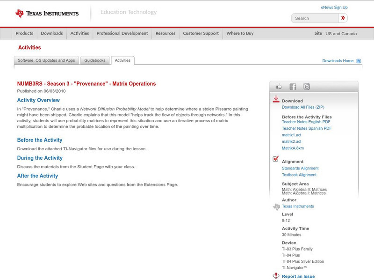
Task: Open the Resources menu
Action: 165,33
